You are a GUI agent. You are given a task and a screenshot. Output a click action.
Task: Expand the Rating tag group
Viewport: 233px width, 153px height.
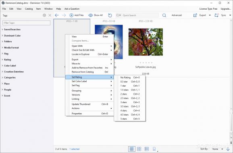2,60
